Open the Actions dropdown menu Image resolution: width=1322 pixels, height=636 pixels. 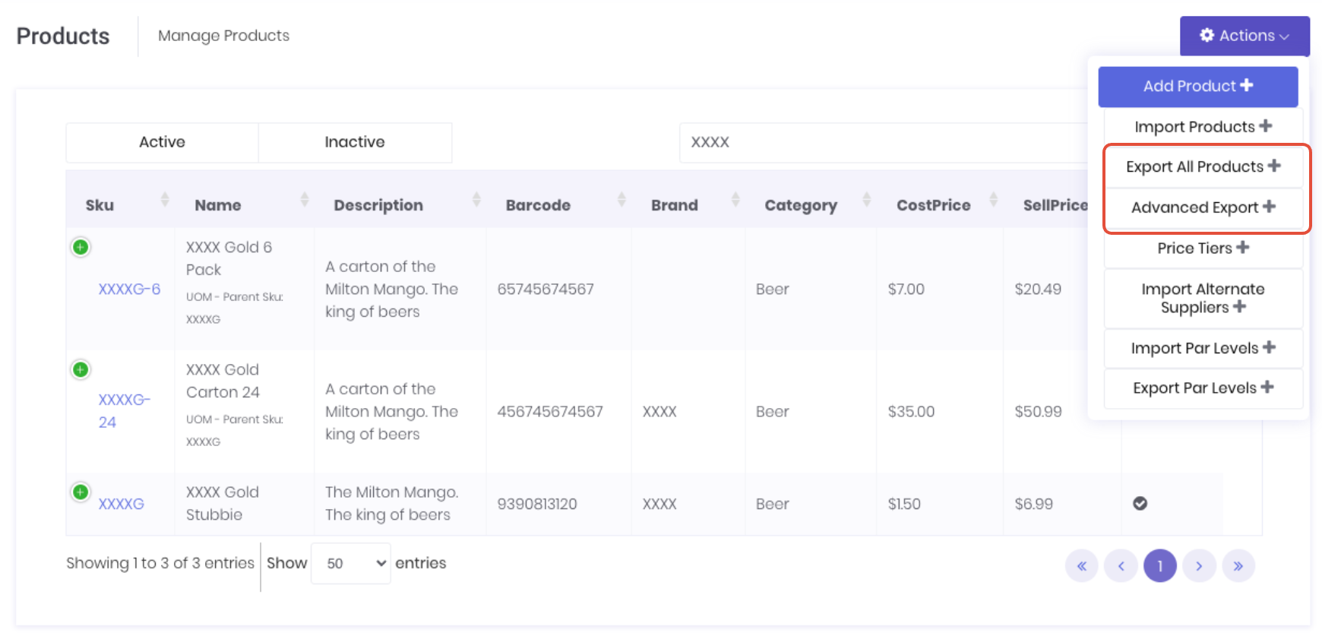click(1244, 36)
